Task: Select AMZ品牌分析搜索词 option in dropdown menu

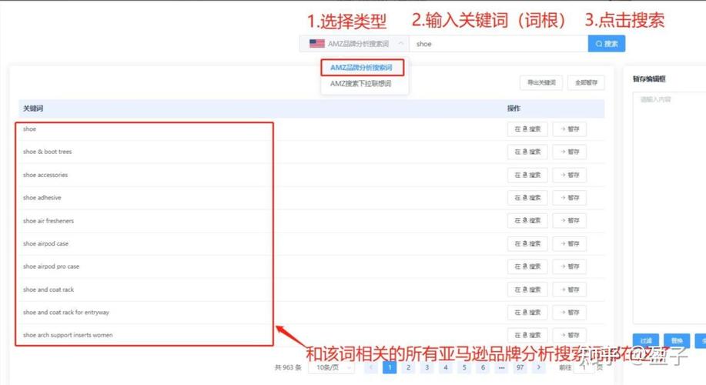Action: [x=361, y=68]
